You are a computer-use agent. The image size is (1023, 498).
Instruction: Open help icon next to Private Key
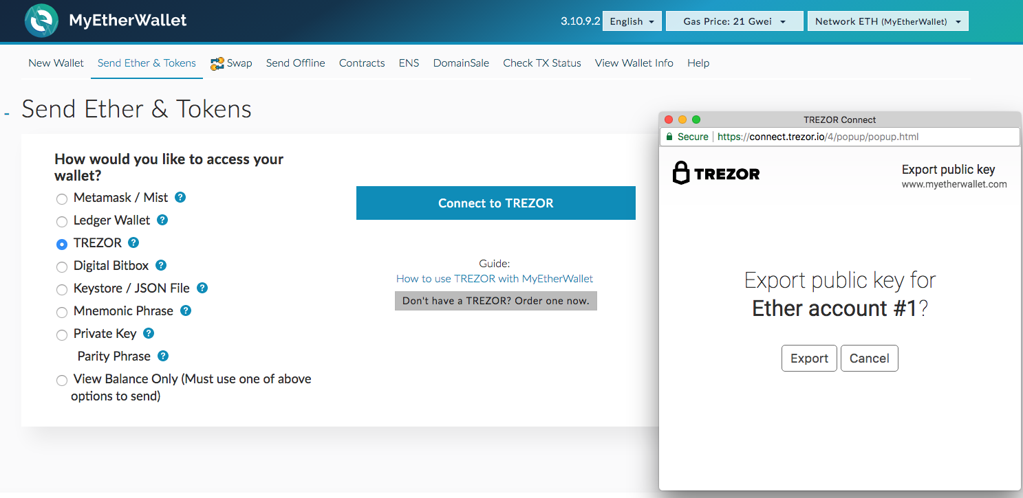click(149, 333)
